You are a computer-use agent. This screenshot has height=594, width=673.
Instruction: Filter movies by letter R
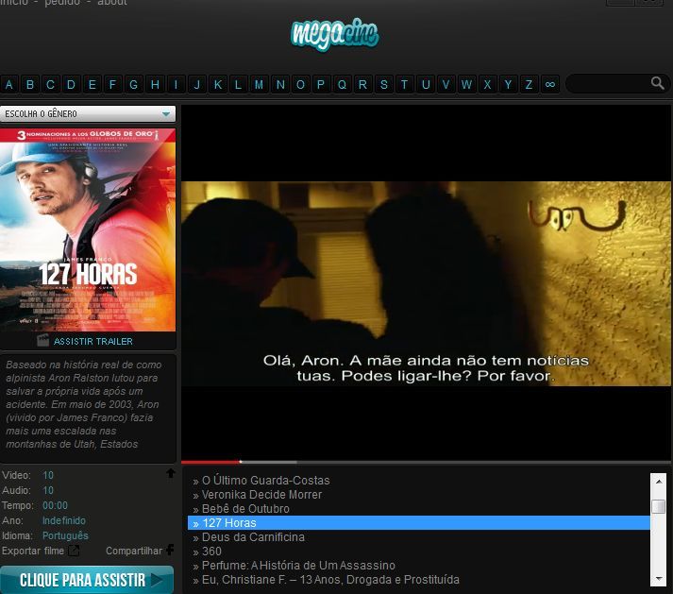coord(362,84)
